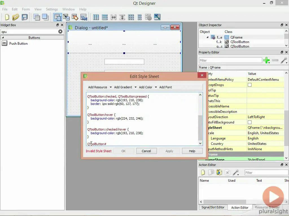289x216 pixels.
Task: Open the Form menu
Action: coord(26,9)
